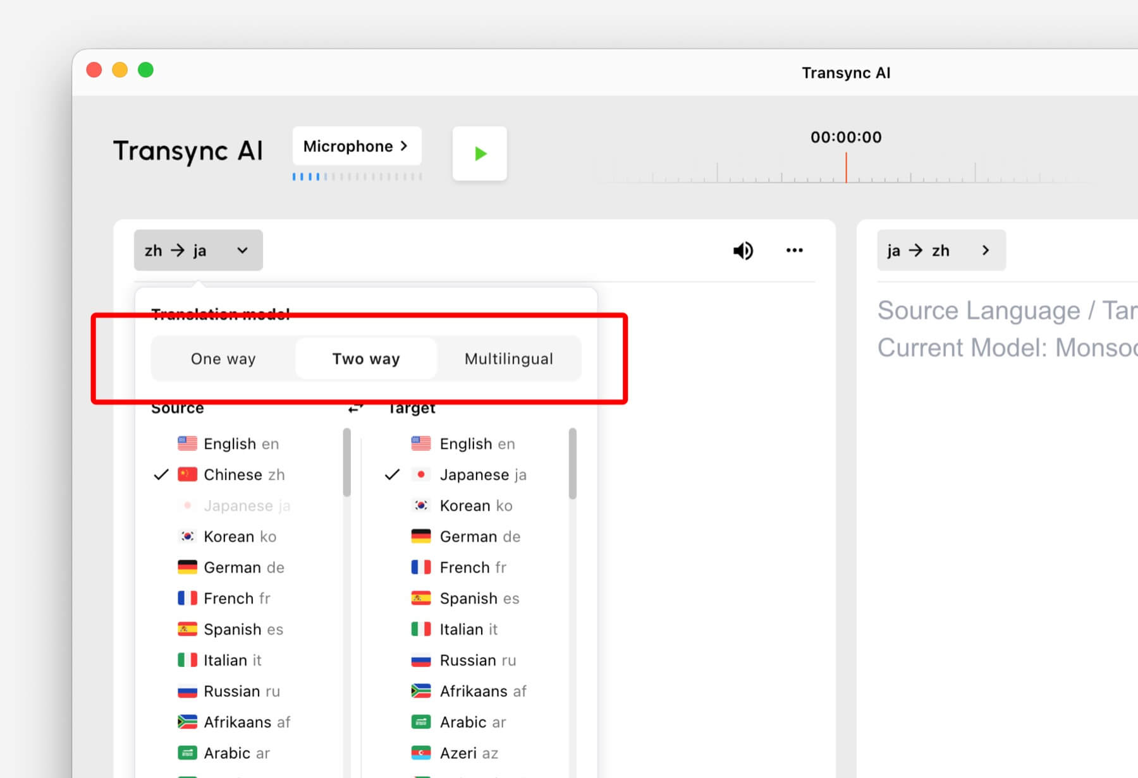Pick Afrikaans af in Target list
The image size is (1138, 778).
[468, 691]
